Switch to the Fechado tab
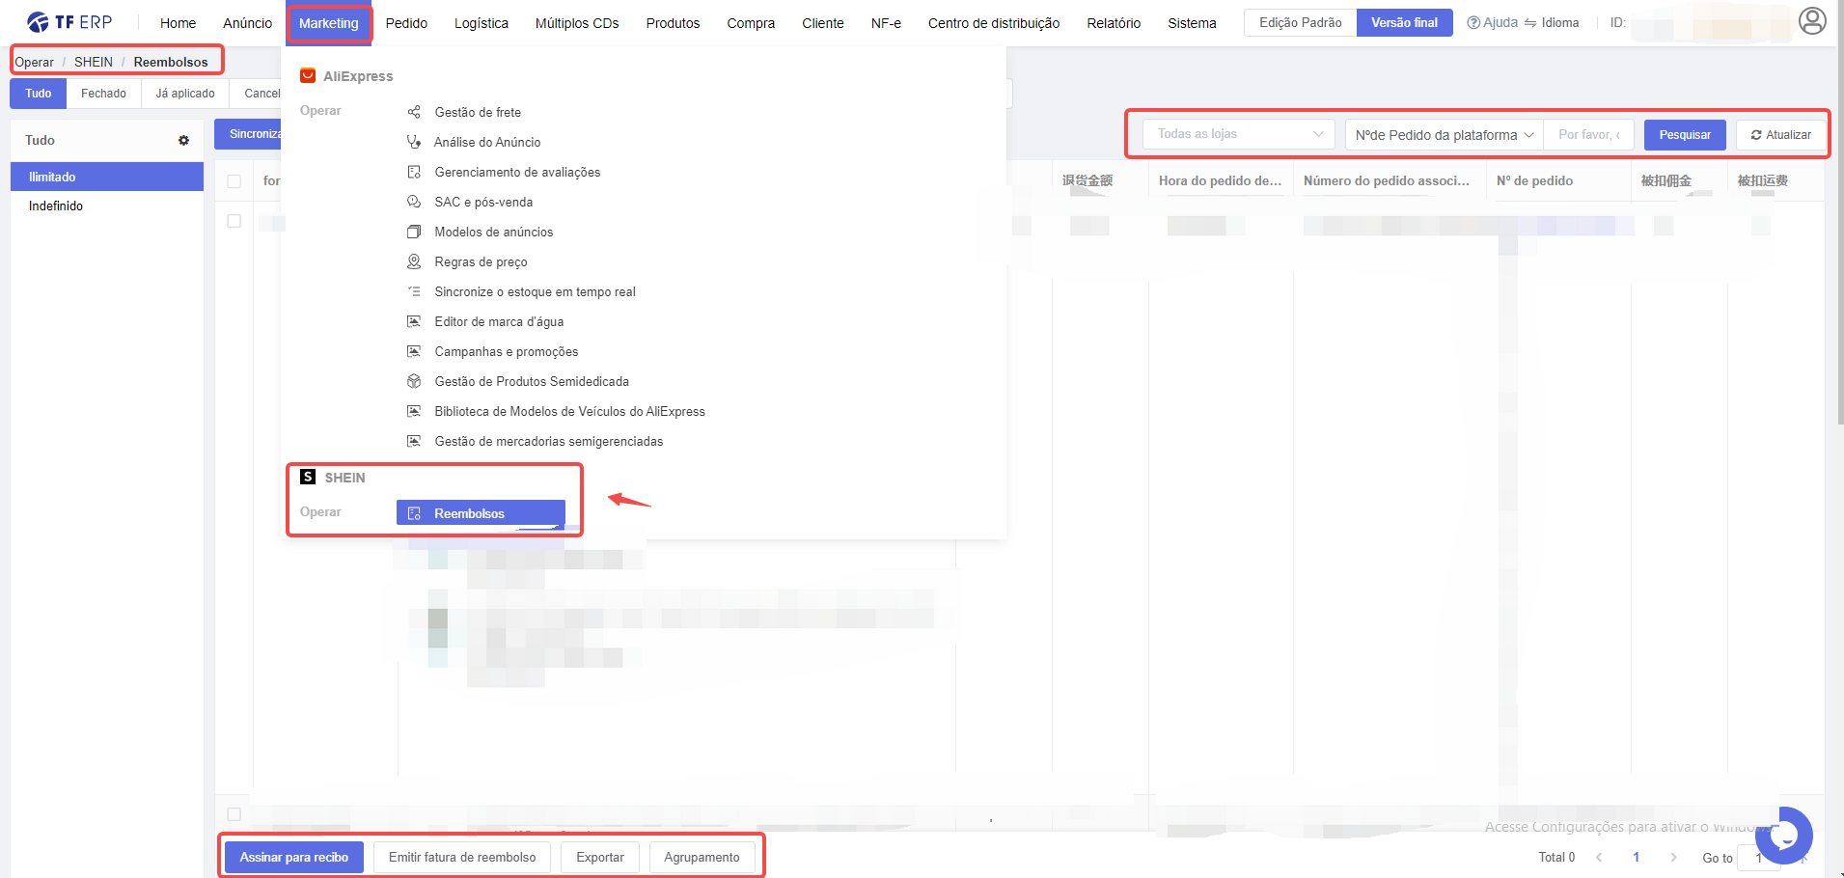 [x=103, y=94]
